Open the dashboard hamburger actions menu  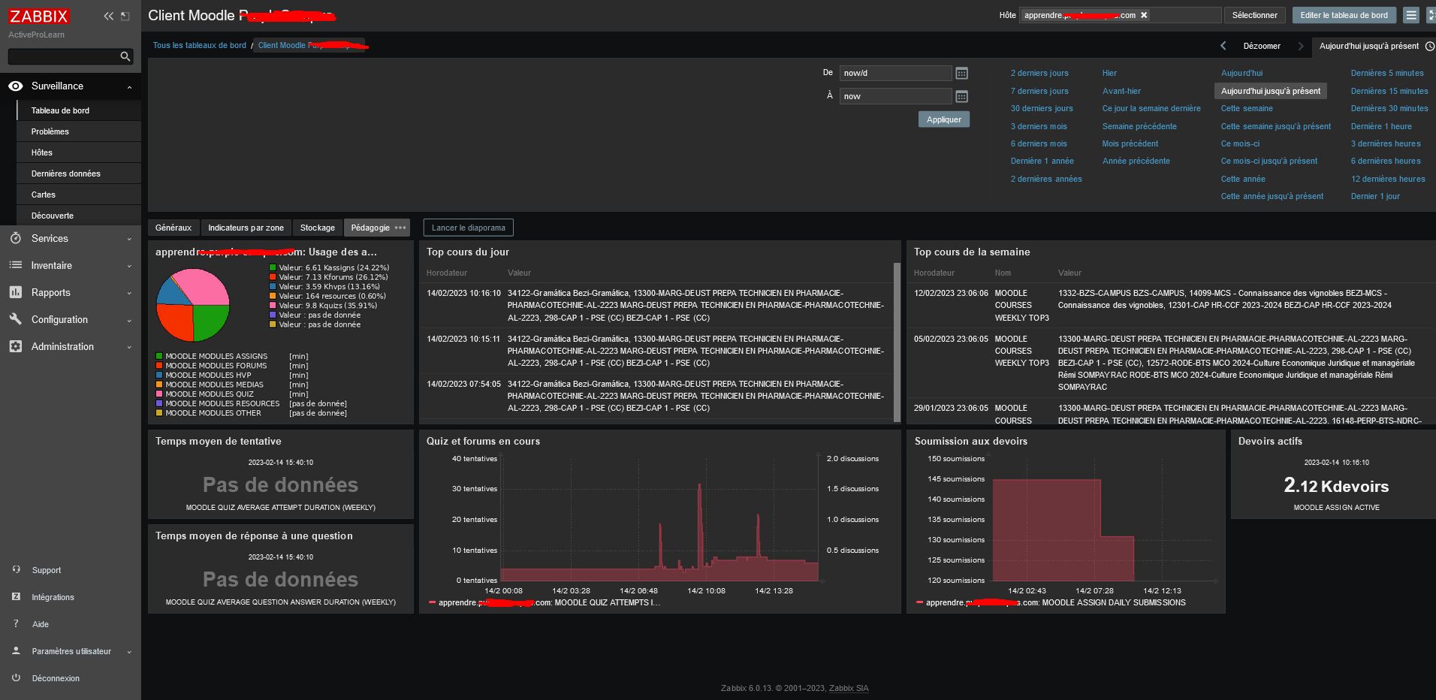1411,15
